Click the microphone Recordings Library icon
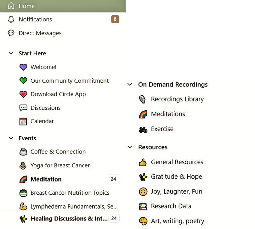 click(x=142, y=99)
